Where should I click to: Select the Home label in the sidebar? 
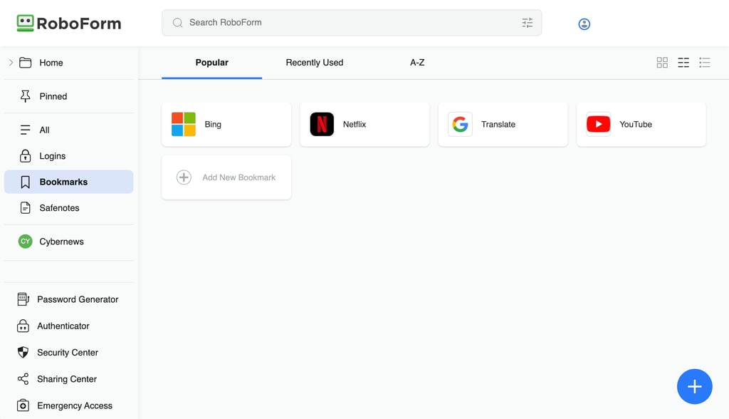[x=51, y=63]
